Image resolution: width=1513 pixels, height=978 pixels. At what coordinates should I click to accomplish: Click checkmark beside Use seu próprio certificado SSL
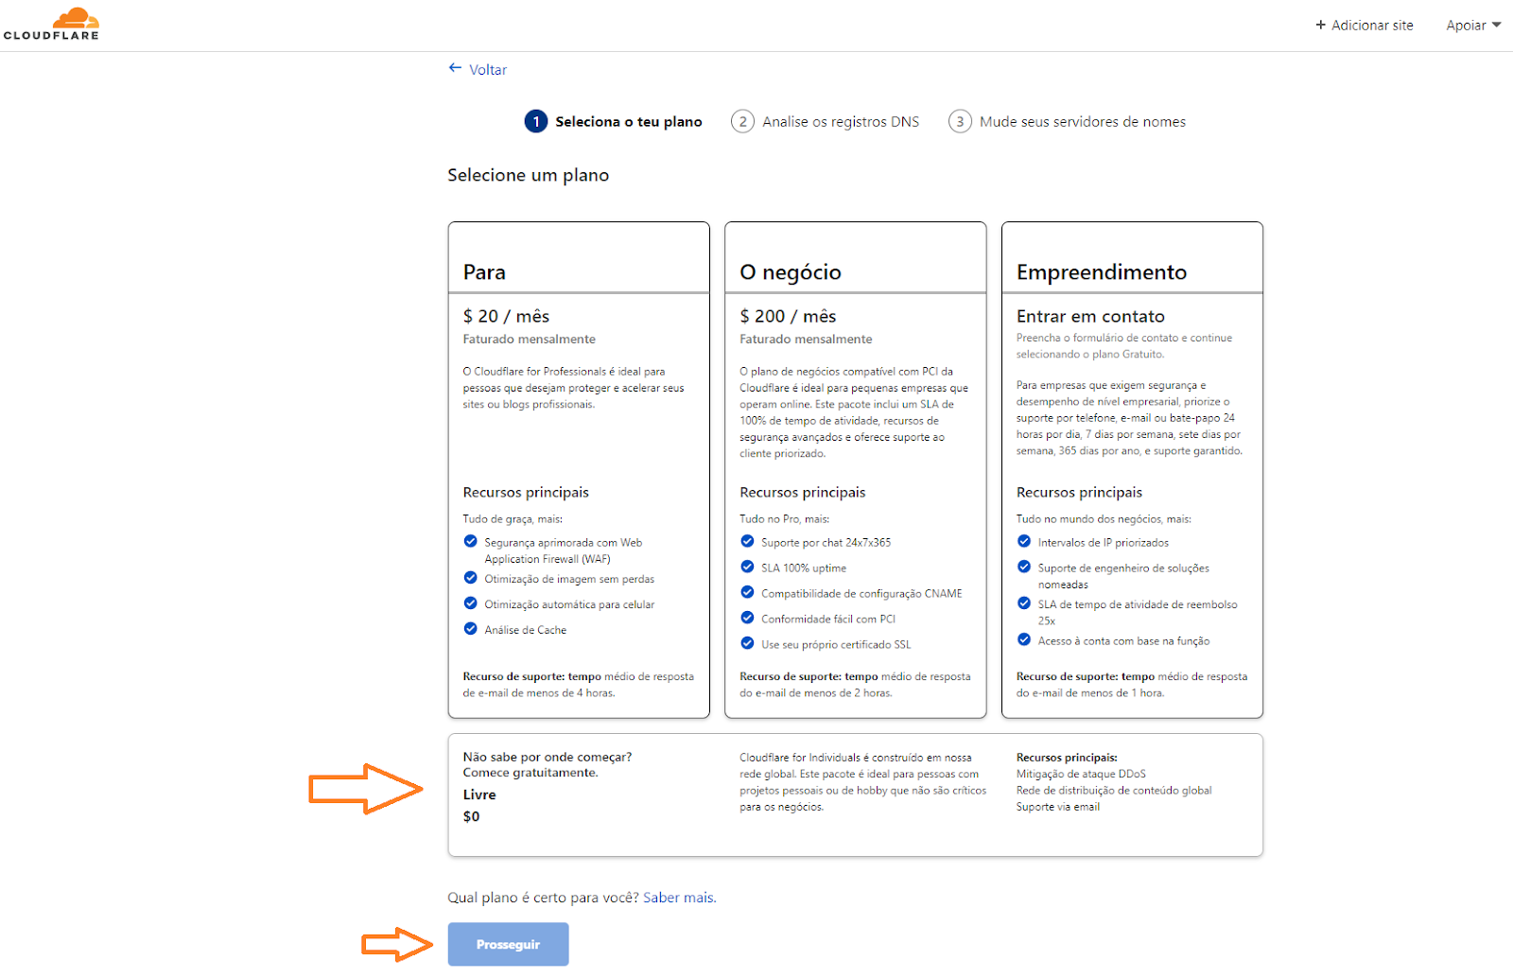click(747, 643)
